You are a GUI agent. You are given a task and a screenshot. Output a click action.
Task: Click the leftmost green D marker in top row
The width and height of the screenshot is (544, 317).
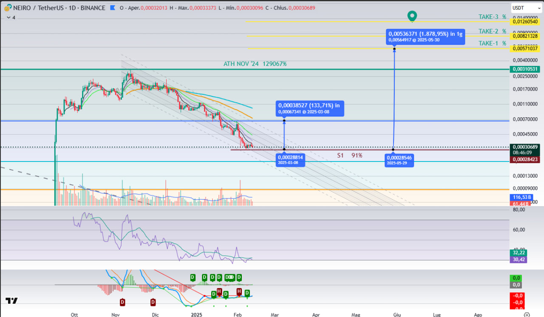pos(193,277)
